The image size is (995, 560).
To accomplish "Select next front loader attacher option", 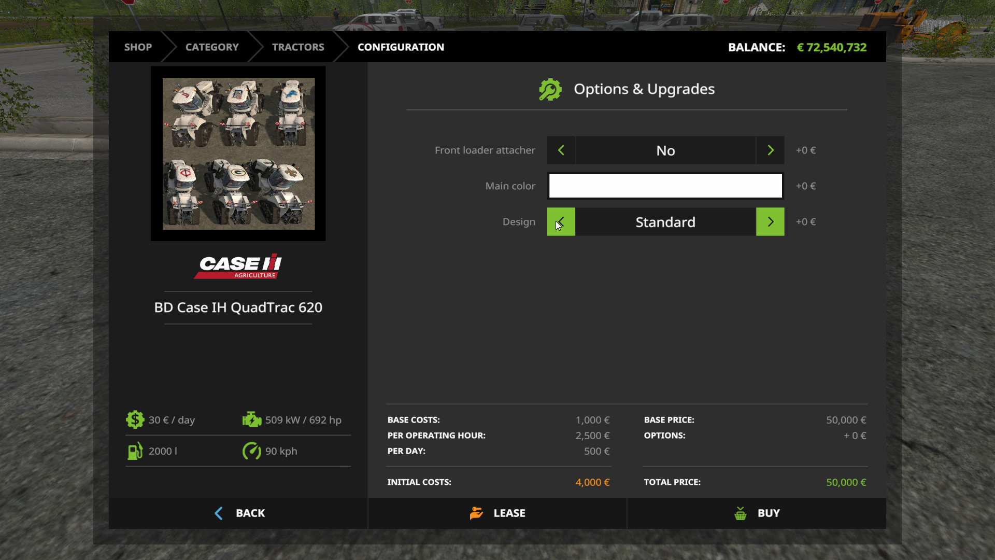I will click(770, 150).
